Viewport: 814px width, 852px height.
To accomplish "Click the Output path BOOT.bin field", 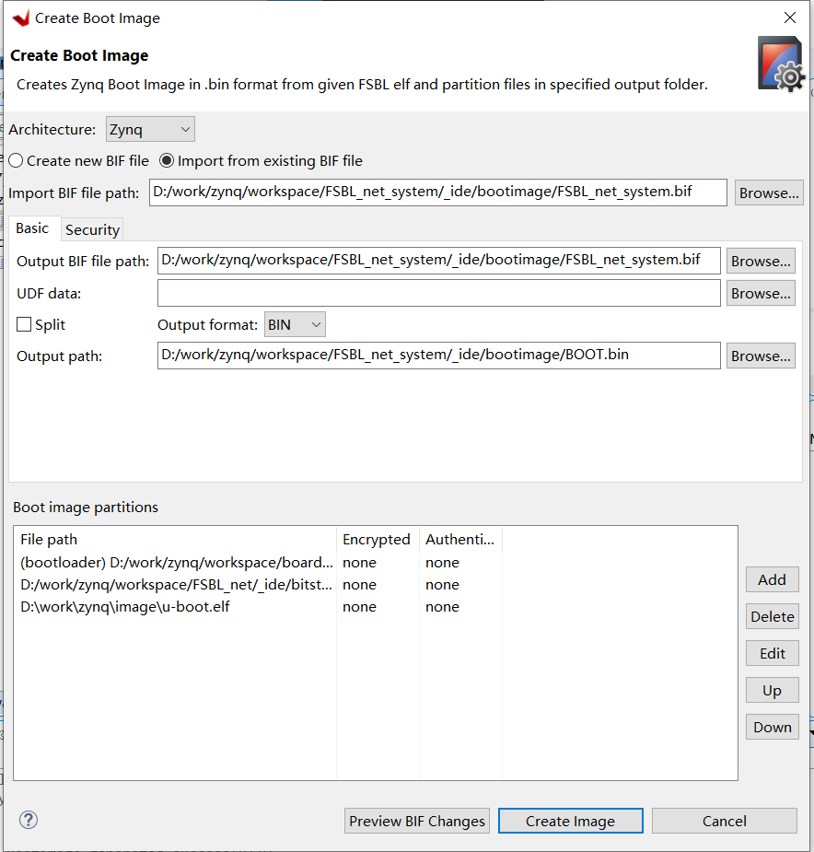I will [x=439, y=356].
